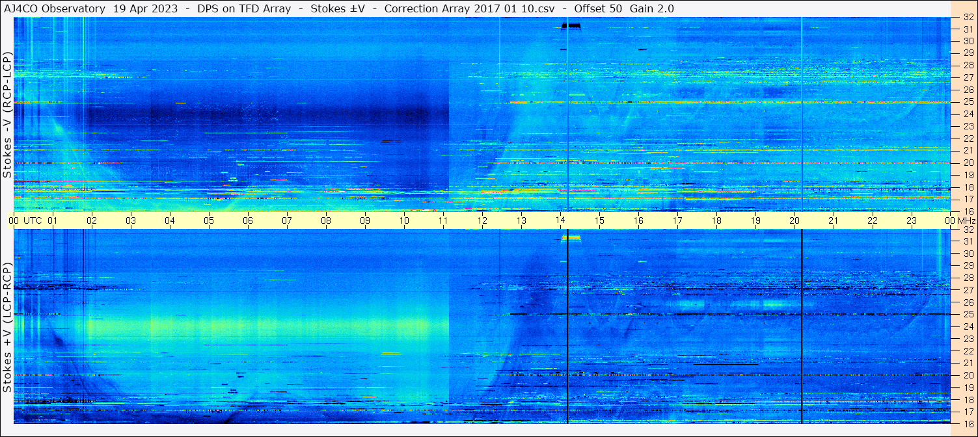Select the 02 hour tick label
Image resolution: width=978 pixels, height=437 pixels.
pyautogui.click(x=92, y=220)
